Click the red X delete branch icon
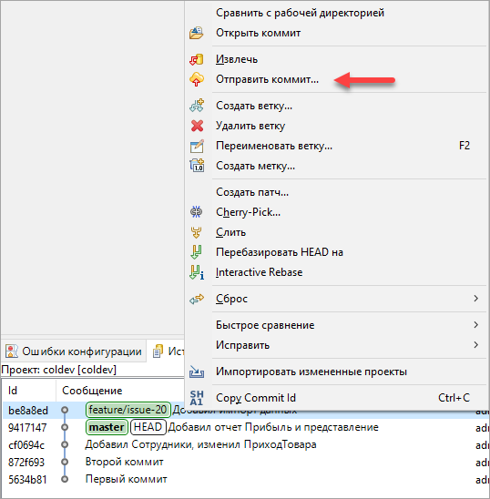This screenshot has height=499, width=490. 197,126
